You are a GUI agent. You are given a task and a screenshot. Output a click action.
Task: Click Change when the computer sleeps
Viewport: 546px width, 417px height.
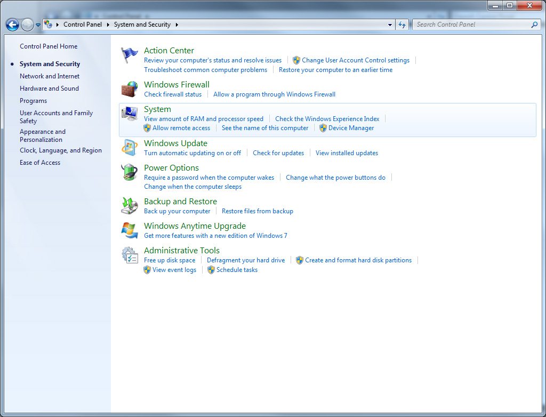pos(192,187)
